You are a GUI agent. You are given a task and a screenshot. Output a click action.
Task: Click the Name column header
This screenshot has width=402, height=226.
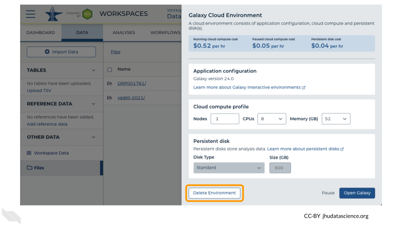point(124,69)
